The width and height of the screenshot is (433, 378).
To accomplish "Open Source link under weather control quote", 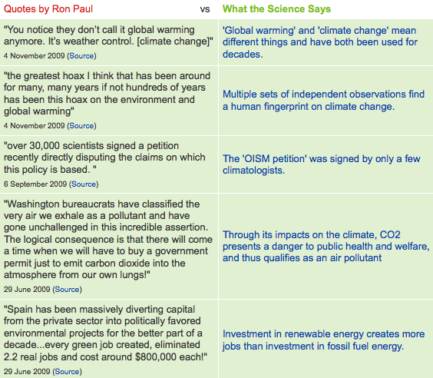I will [81, 56].
